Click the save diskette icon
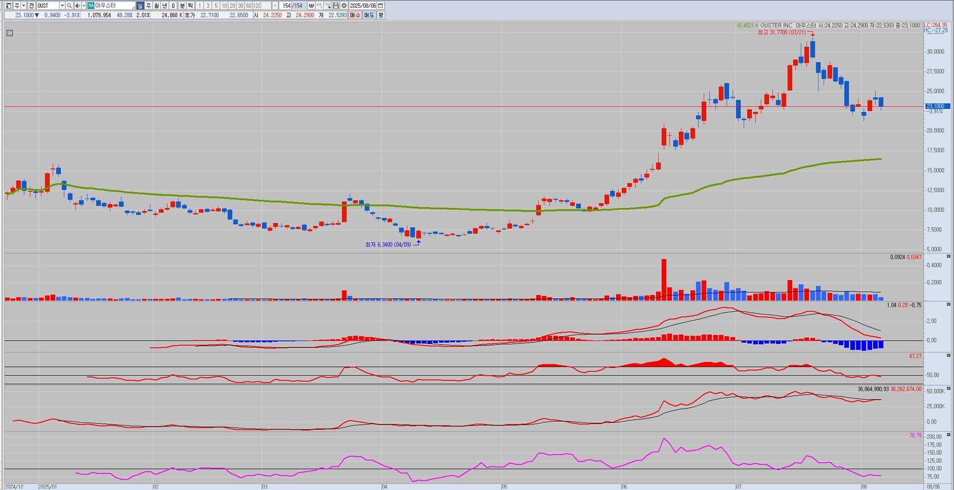The width and height of the screenshot is (954, 490). (x=336, y=5)
